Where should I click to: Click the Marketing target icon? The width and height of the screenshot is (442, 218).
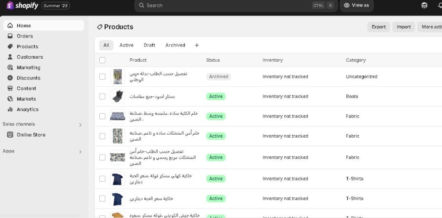[10, 67]
